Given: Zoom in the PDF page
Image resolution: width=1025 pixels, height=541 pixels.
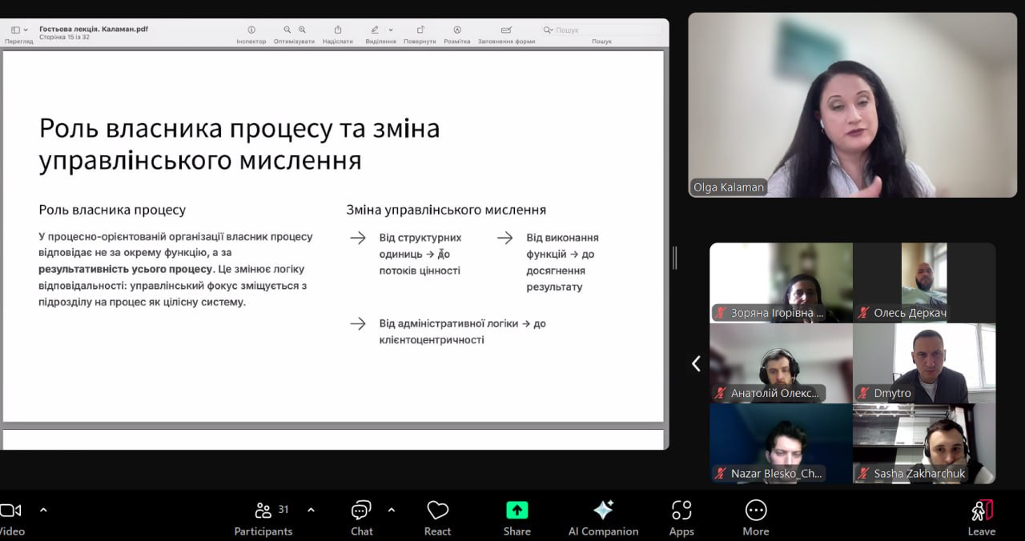Looking at the screenshot, I should point(302,30).
